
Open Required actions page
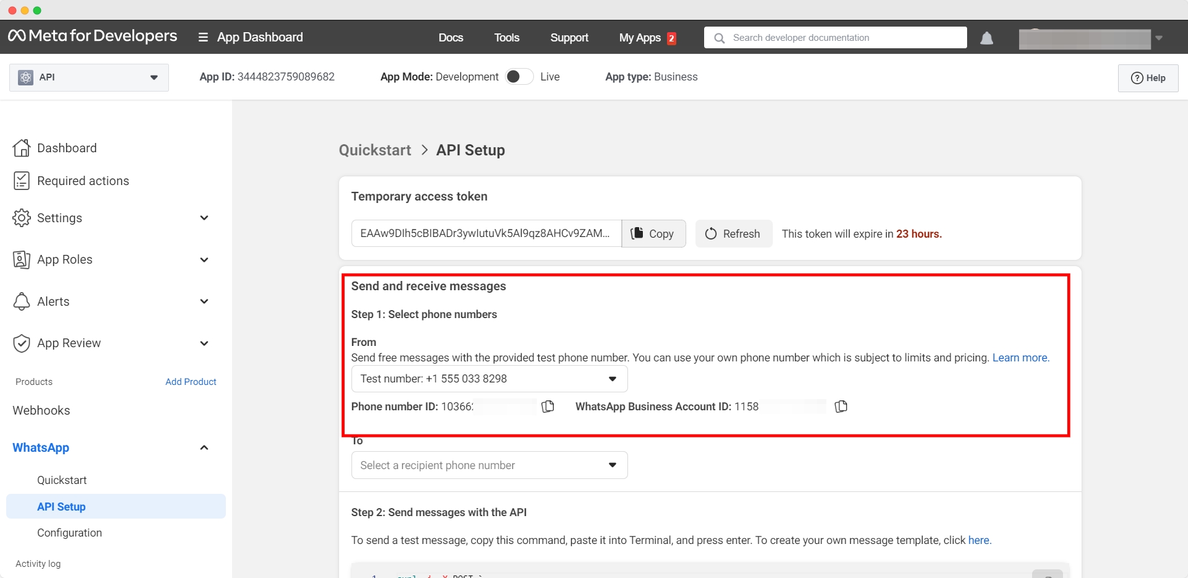pos(83,181)
